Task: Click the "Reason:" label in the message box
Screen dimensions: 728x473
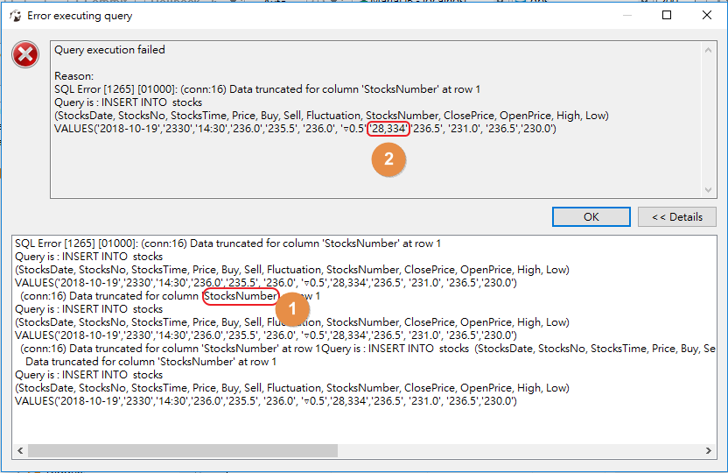Action: coord(73,75)
